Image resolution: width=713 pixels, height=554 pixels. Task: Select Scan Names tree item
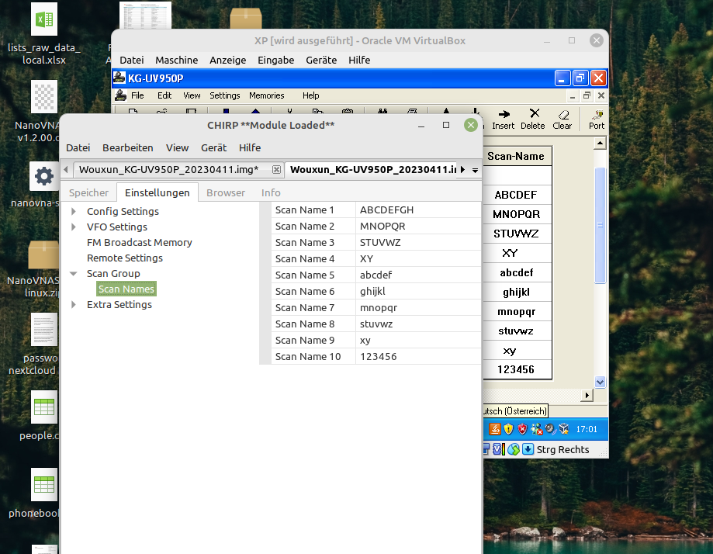click(126, 289)
